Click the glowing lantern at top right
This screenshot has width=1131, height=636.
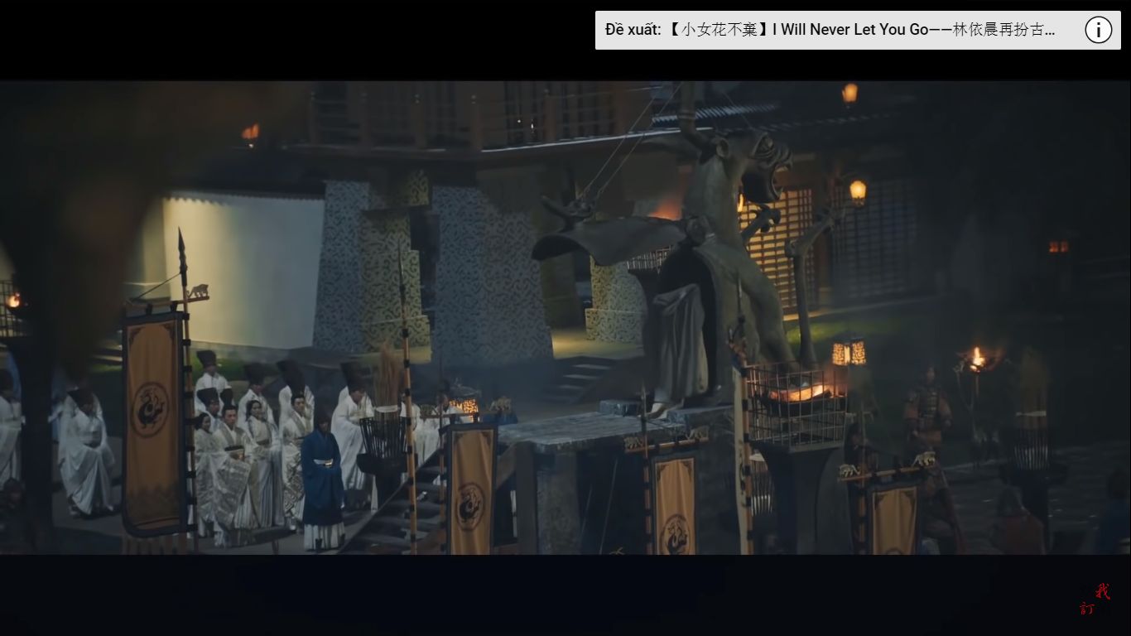(x=858, y=191)
